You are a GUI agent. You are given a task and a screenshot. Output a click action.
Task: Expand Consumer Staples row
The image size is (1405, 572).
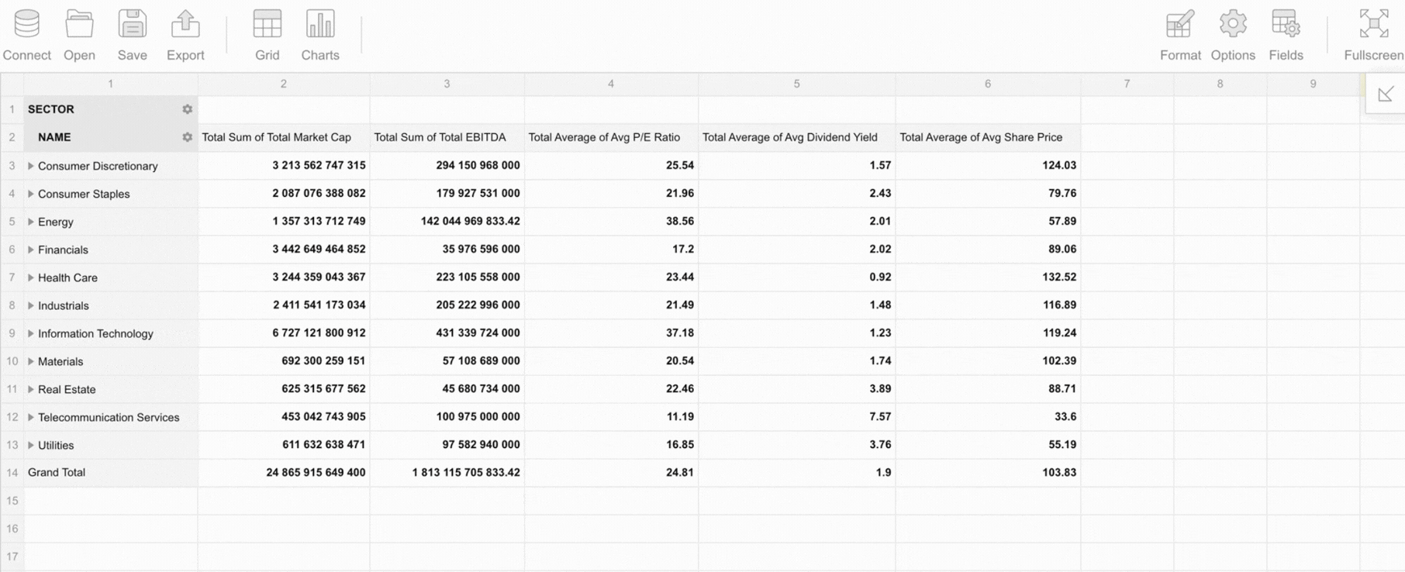click(x=31, y=194)
